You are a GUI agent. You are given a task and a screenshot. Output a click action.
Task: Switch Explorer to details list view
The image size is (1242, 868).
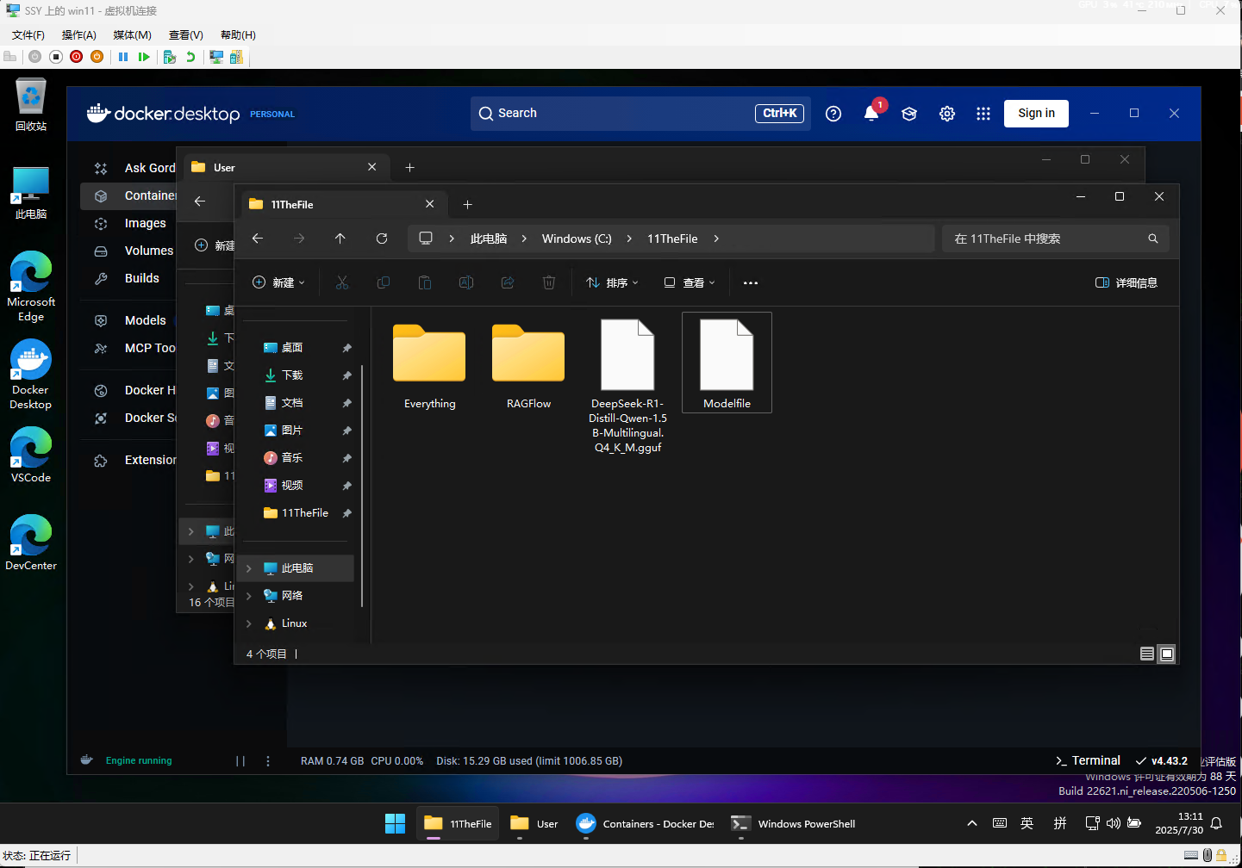pos(1147,654)
